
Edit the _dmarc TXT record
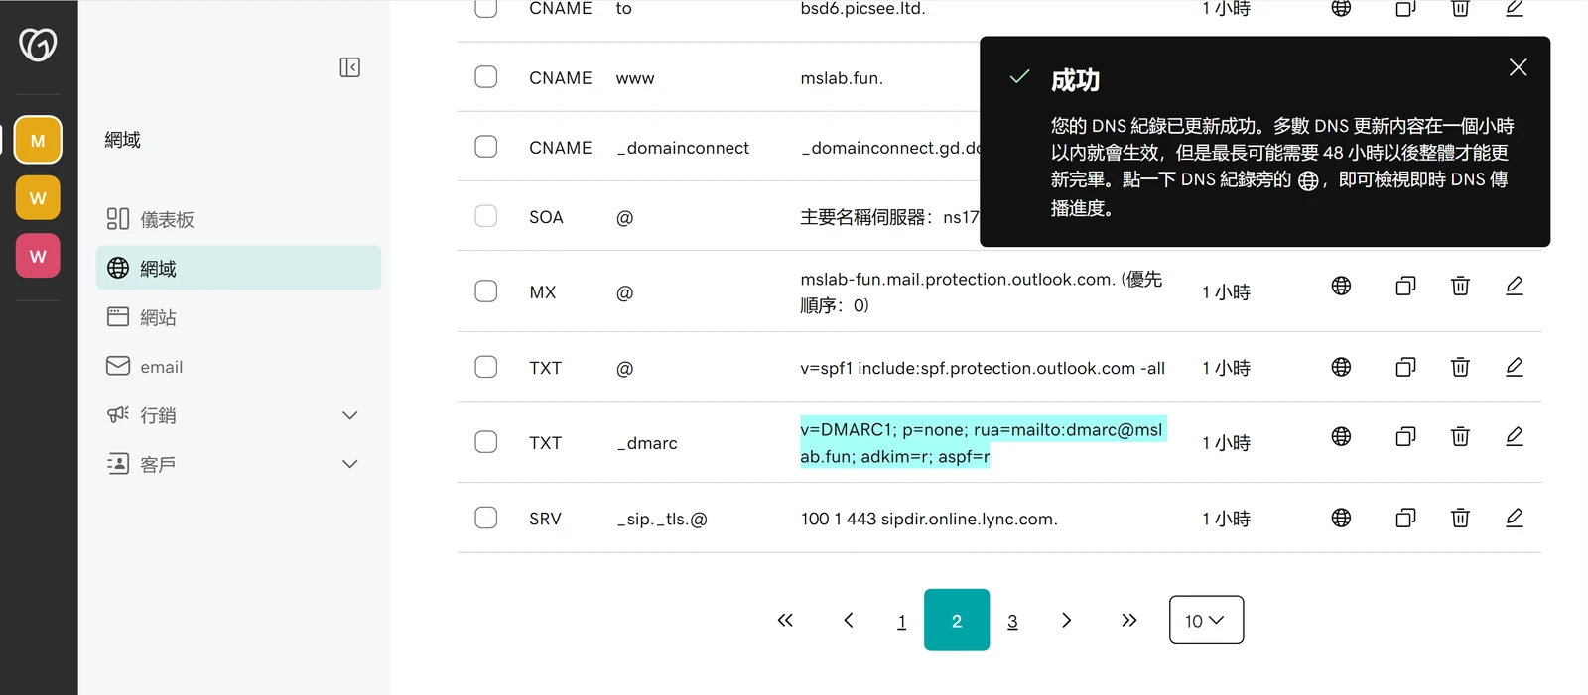click(1515, 436)
